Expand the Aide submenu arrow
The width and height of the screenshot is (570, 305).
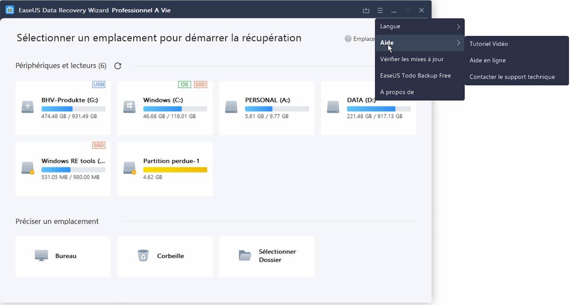(x=458, y=43)
